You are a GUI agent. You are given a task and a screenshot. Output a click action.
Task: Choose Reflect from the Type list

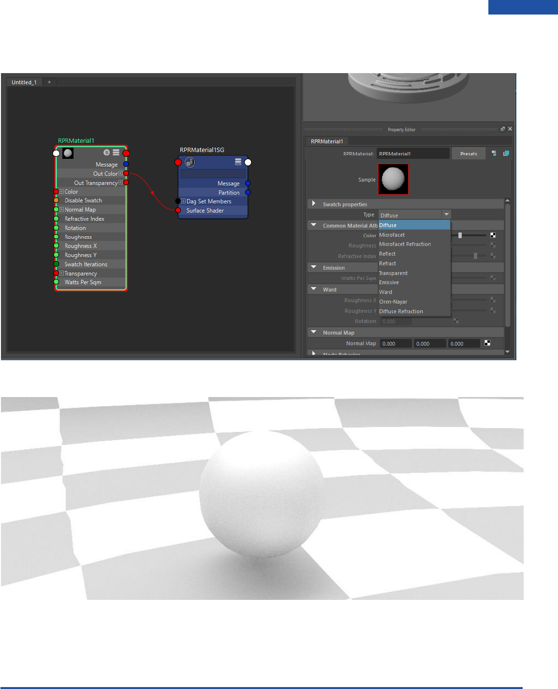414,254
